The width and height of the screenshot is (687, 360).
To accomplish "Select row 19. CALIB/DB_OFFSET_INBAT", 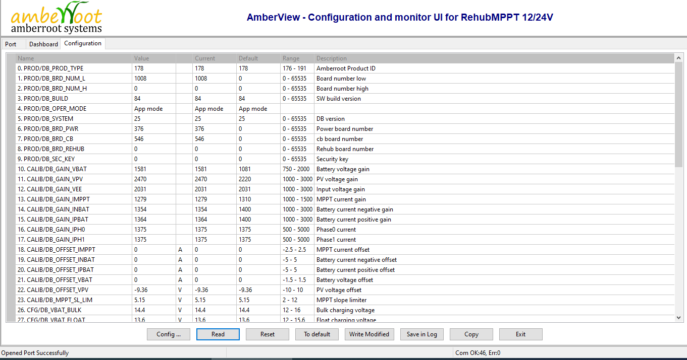I will coord(345,260).
